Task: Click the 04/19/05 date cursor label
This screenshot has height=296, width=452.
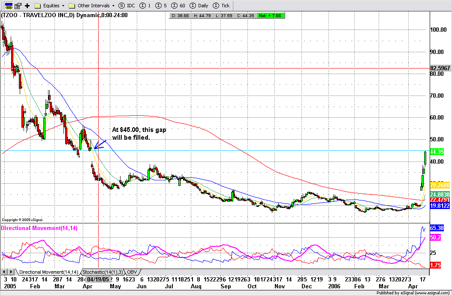Action: click(x=98, y=279)
